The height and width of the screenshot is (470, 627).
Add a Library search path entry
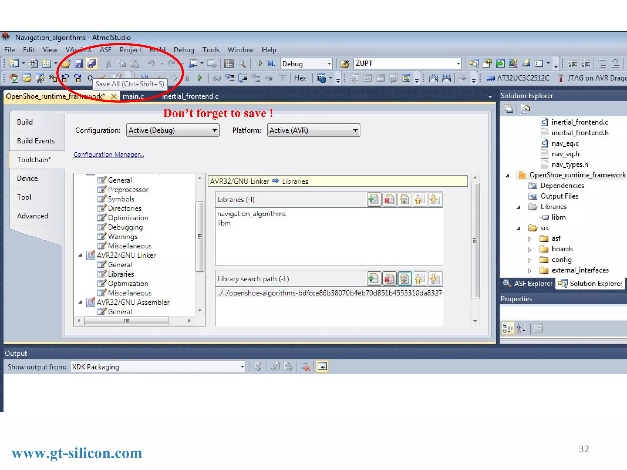(x=374, y=279)
